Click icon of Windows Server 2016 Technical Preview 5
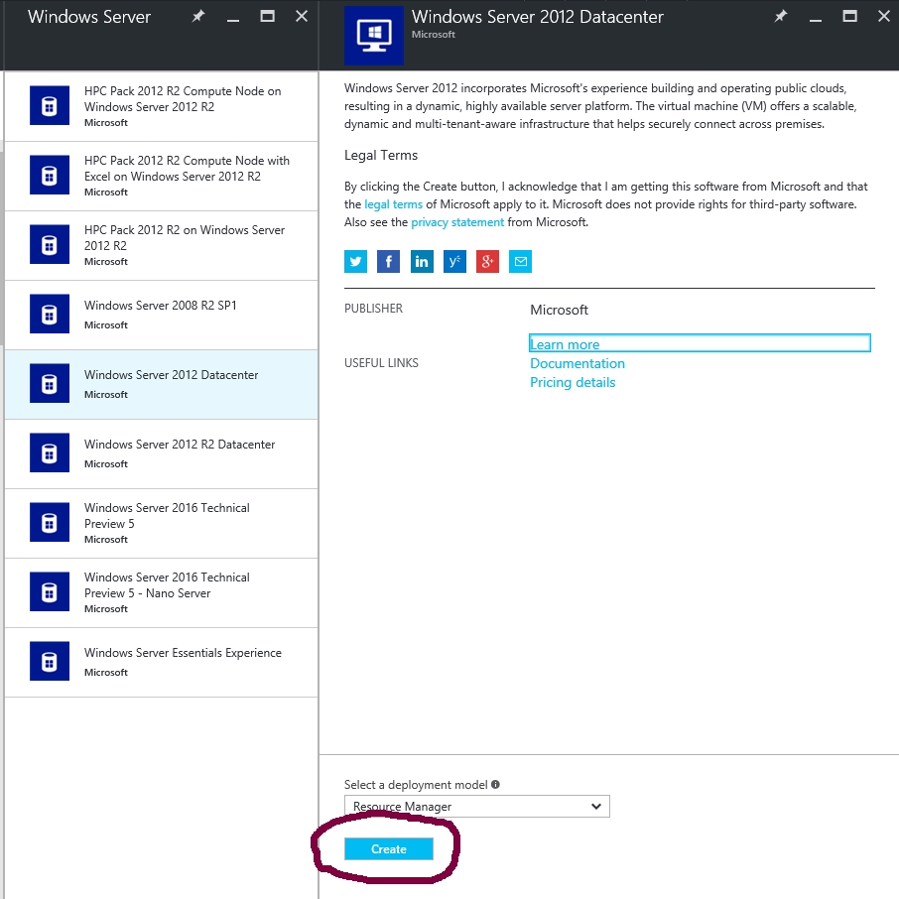Screen dimensions: 899x899 [x=50, y=522]
